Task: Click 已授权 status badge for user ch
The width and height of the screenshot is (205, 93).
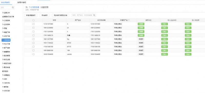Action: click(141, 28)
